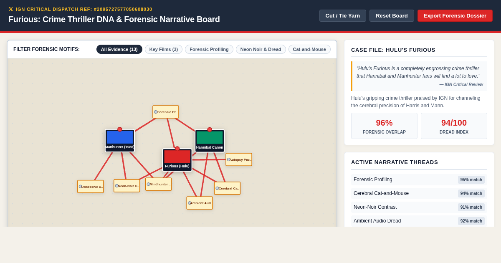Screen dimensions: 501x263
Task: Click the Active Narrative Threads heading
Action: click(x=395, y=162)
